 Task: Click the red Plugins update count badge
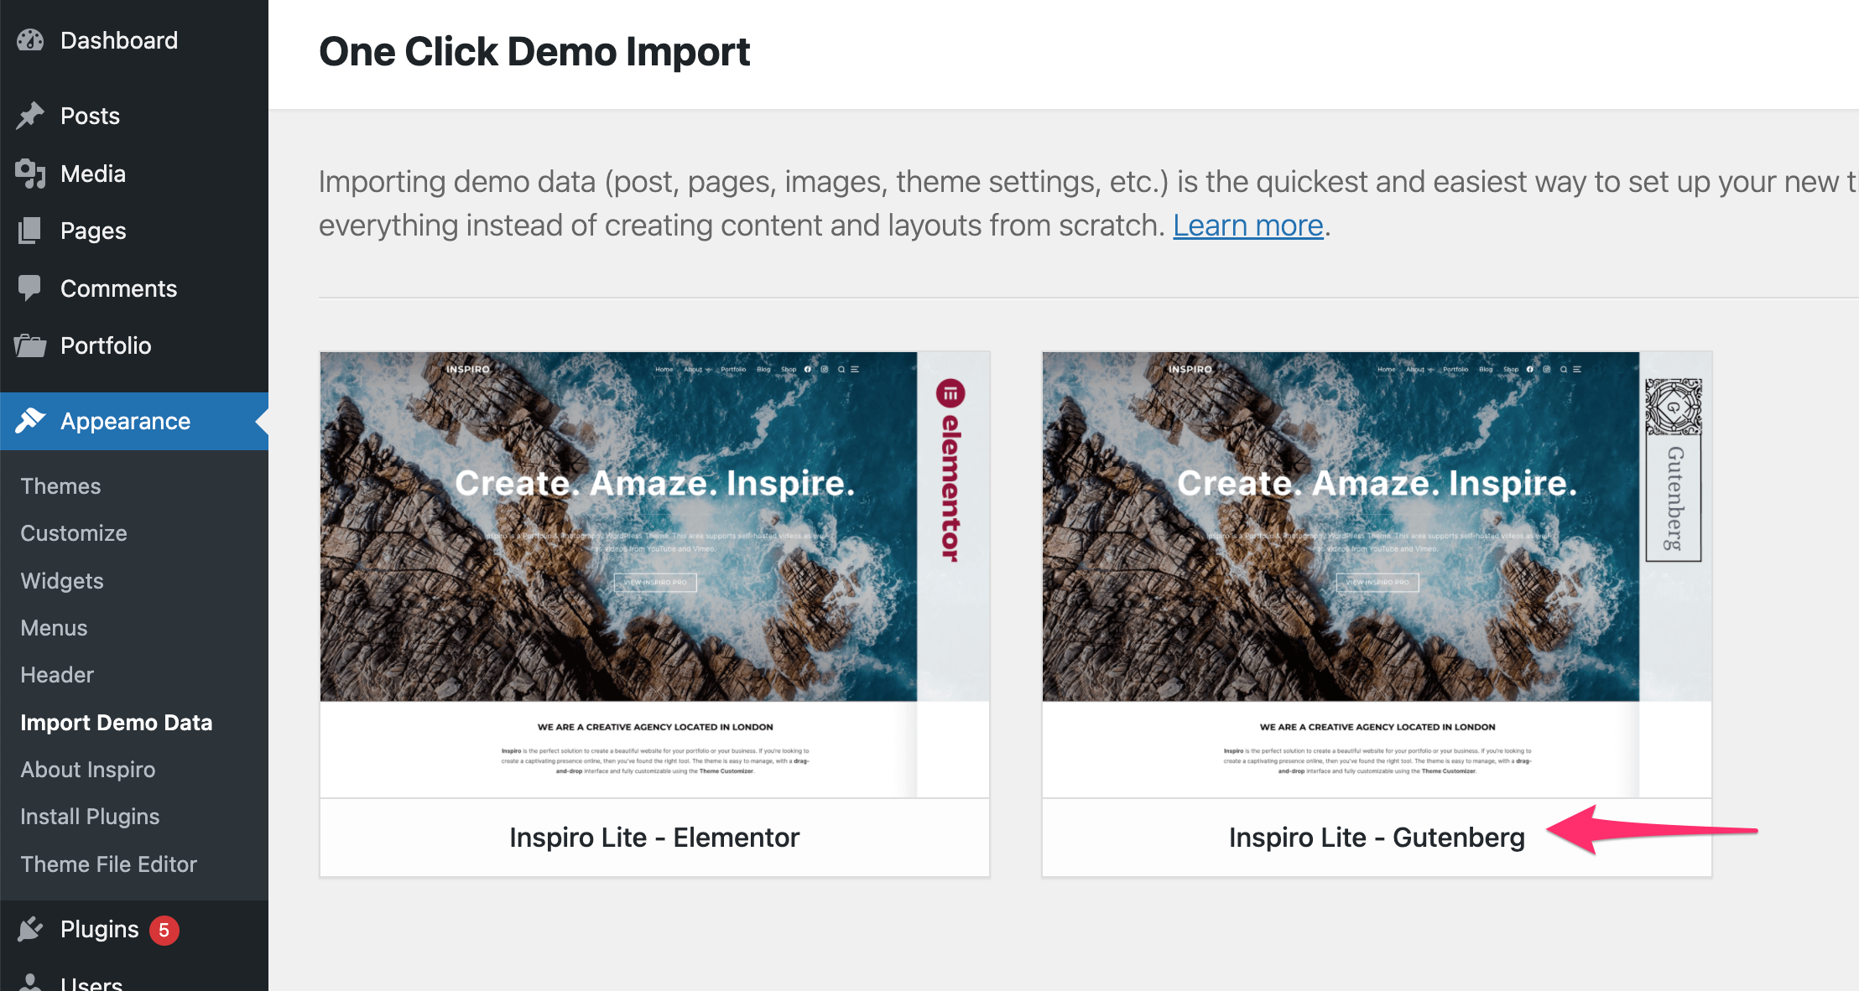click(x=164, y=930)
